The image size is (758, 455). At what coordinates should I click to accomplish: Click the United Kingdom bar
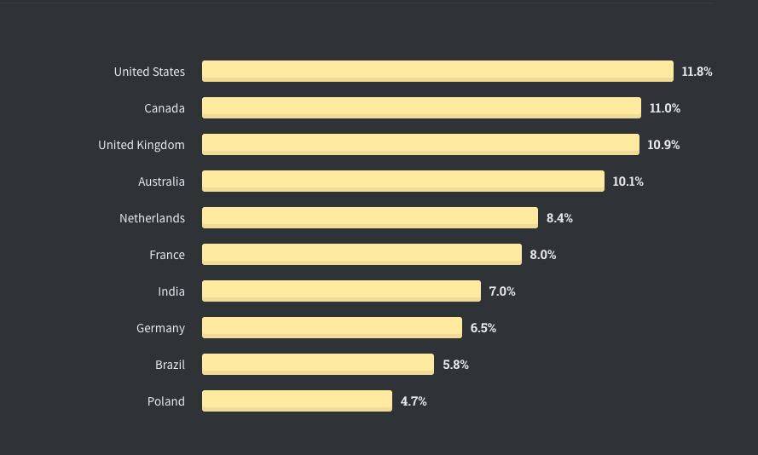[420, 145]
